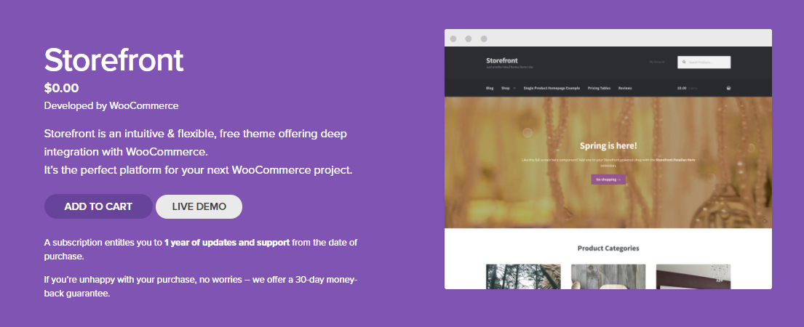Open the Pricing Tables menu item
804x327 pixels.
(x=599, y=88)
